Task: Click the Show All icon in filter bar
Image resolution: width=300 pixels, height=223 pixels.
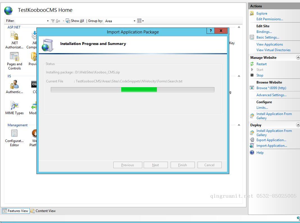Action: 68,21
